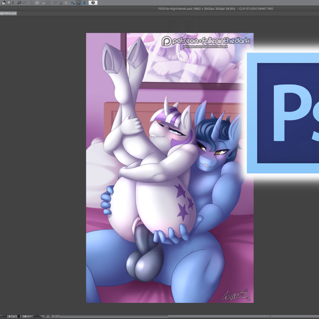Screen dimensions: 319x319
Task: Open the save options stepper arrows
Action: 13,3
